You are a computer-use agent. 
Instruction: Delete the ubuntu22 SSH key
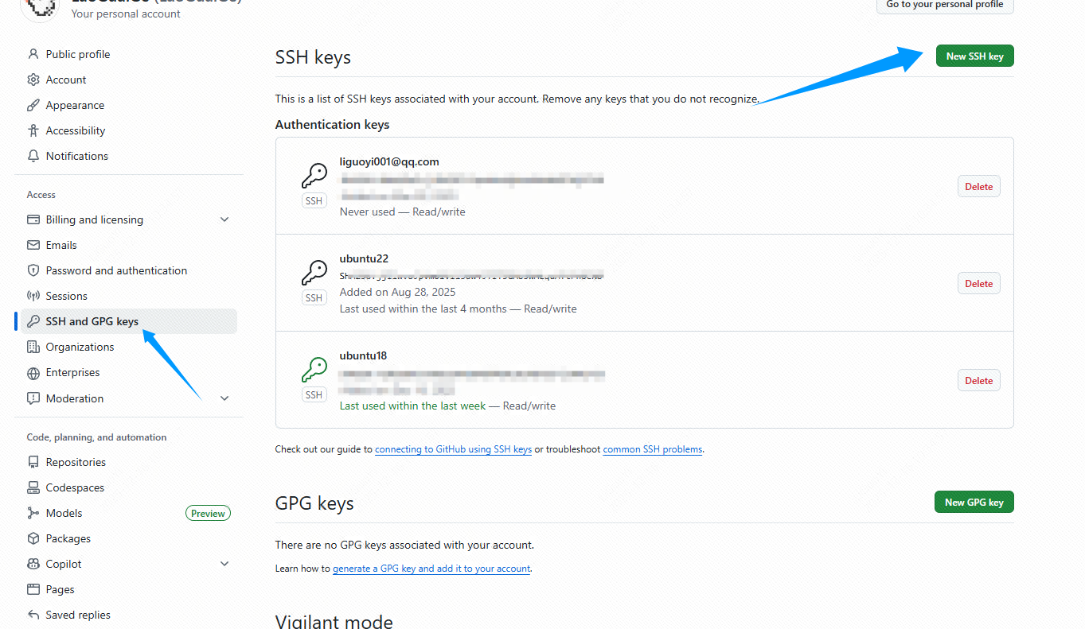(978, 284)
